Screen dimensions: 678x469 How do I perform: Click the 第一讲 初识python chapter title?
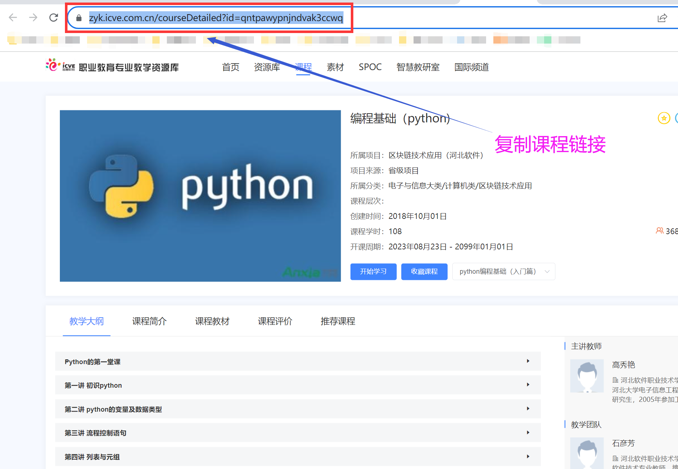coord(93,386)
